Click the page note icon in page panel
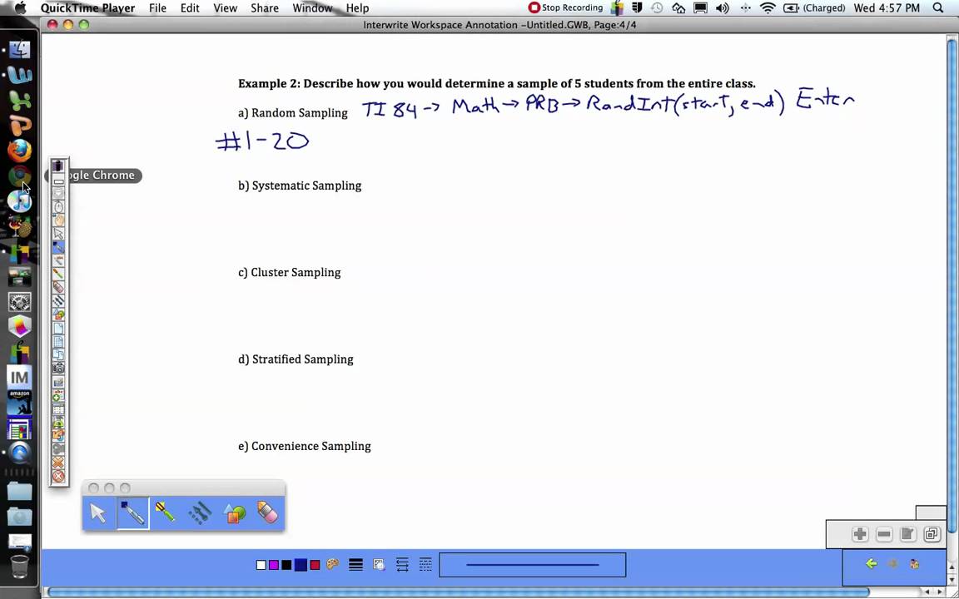Screen dimensions: 959x599 [x=907, y=534]
